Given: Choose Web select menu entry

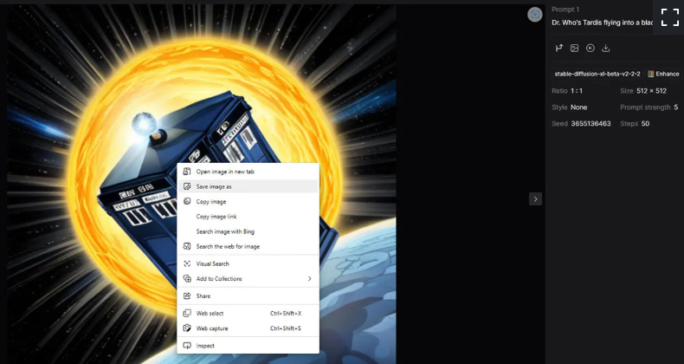Looking at the screenshot, I should (248, 314).
